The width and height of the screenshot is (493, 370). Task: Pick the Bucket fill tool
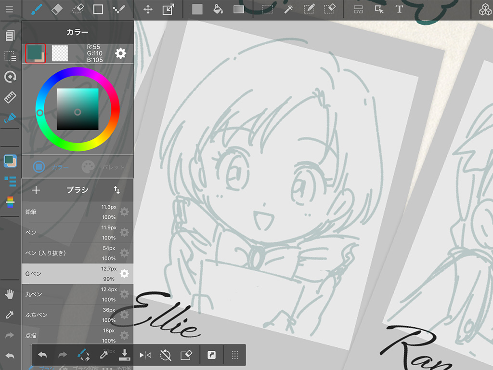pyautogui.click(x=218, y=10)
